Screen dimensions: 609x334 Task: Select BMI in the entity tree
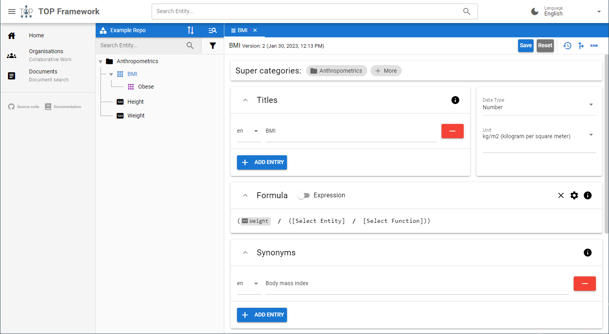pyautogui.click(x=132, y=74)
